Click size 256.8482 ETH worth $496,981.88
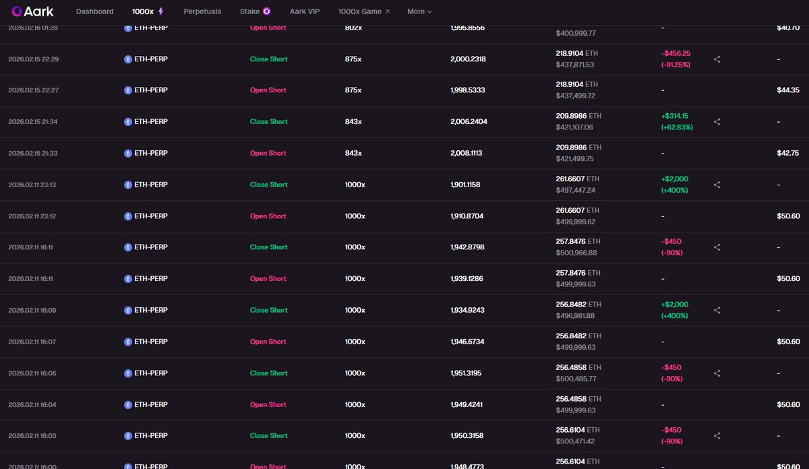 (577, 310)
